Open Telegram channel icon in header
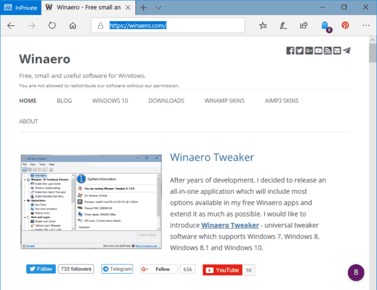The height and width of the screenshot is (290, 377). [346, 51]
